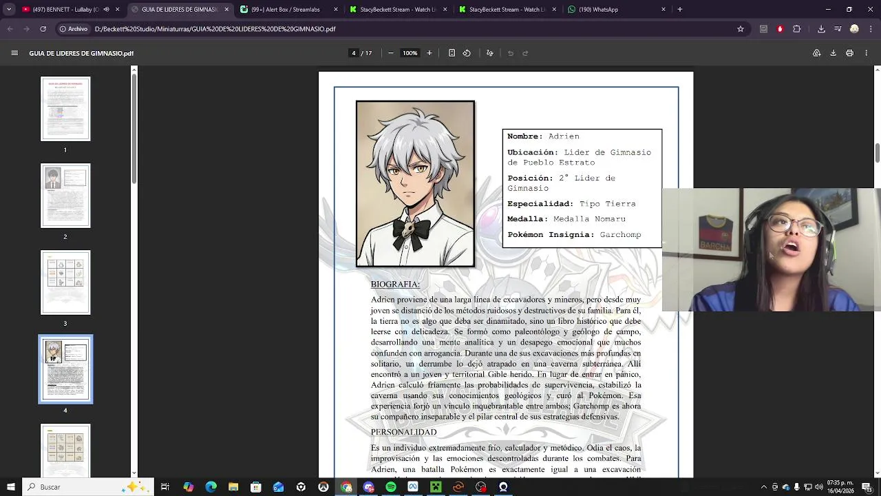Open the Chrome extensions puzzle icon
This screenshot has width=881, height=496.
pos(797,29)
